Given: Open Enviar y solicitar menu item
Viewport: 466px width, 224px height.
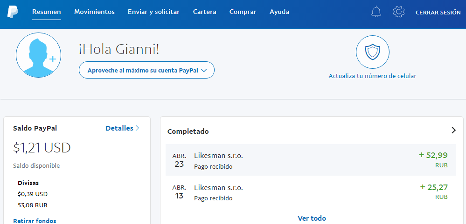Looking at the screenshot, I should coord(153,12).
